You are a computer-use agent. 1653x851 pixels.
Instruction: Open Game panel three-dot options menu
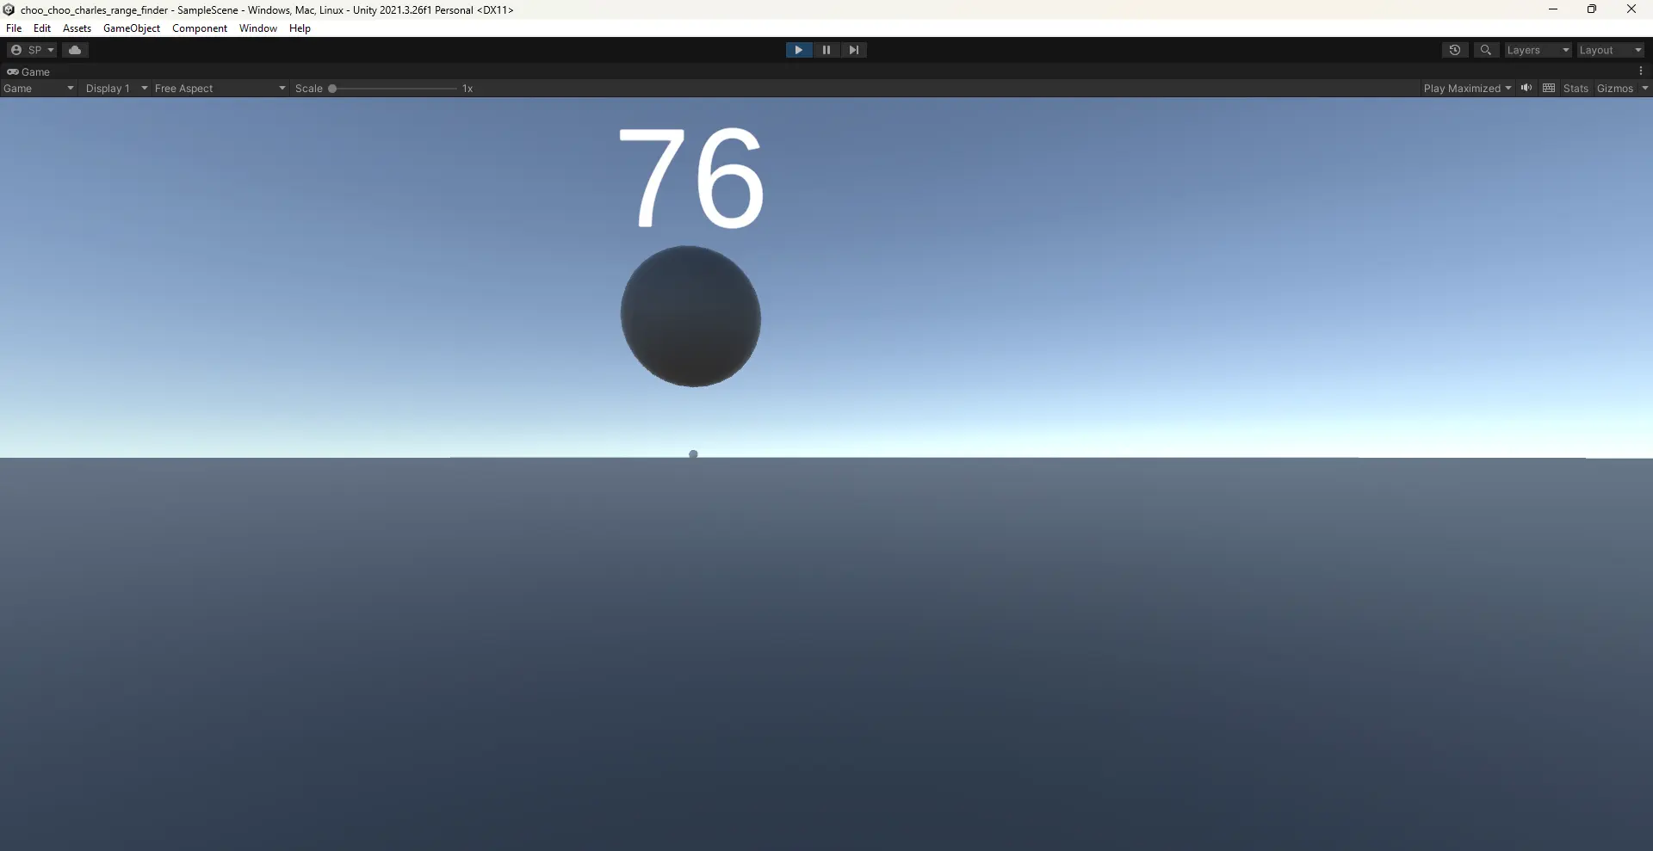point(1641,71)
